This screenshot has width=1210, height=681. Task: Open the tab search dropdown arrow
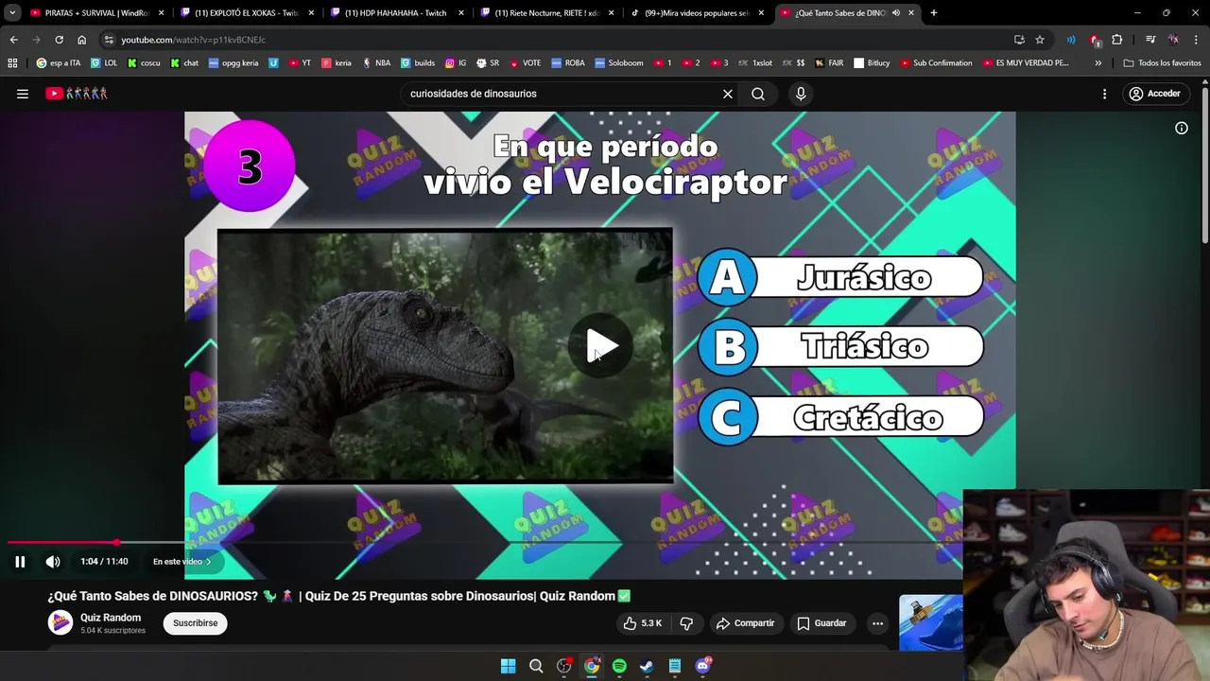(12, 13)
